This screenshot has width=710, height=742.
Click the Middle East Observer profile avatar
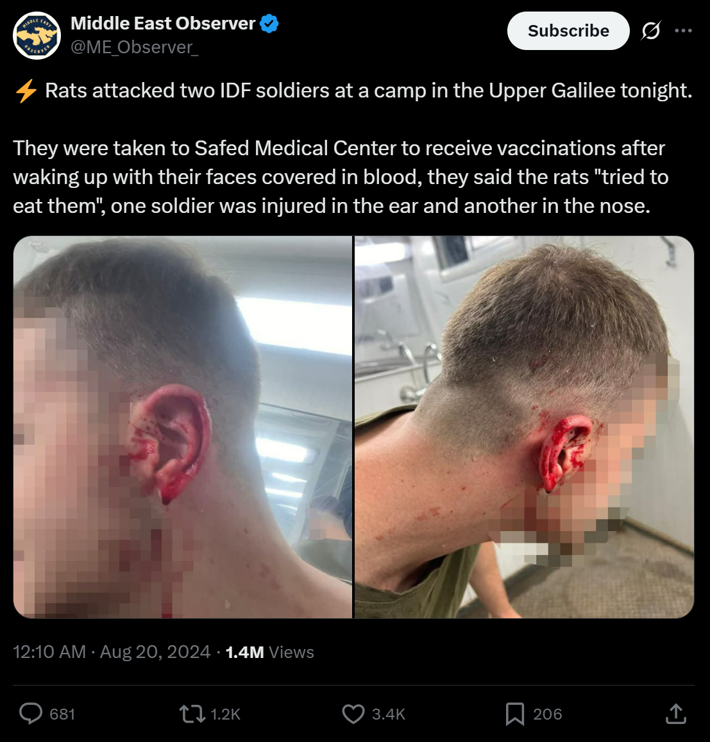tap(37, 35)
